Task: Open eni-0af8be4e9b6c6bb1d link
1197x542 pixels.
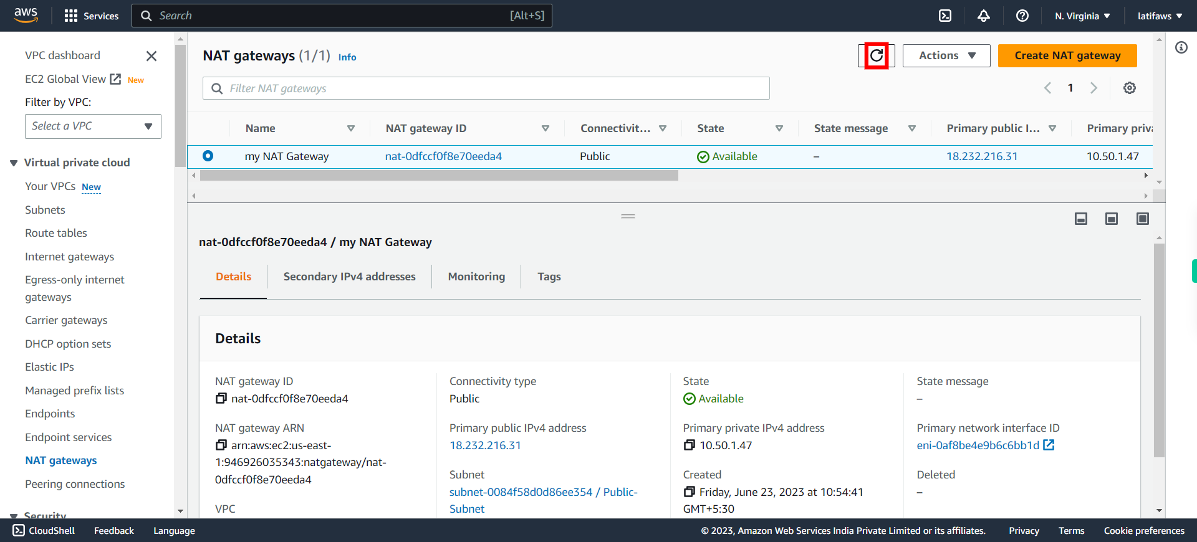Action: point(978,445)
